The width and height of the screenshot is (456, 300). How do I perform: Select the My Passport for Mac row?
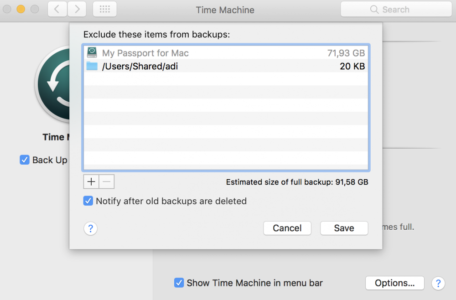226,53
